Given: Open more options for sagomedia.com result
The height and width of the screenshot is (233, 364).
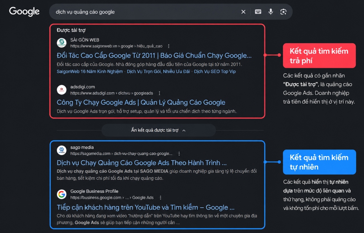Looking at the screenshot, I should (179, 154).
